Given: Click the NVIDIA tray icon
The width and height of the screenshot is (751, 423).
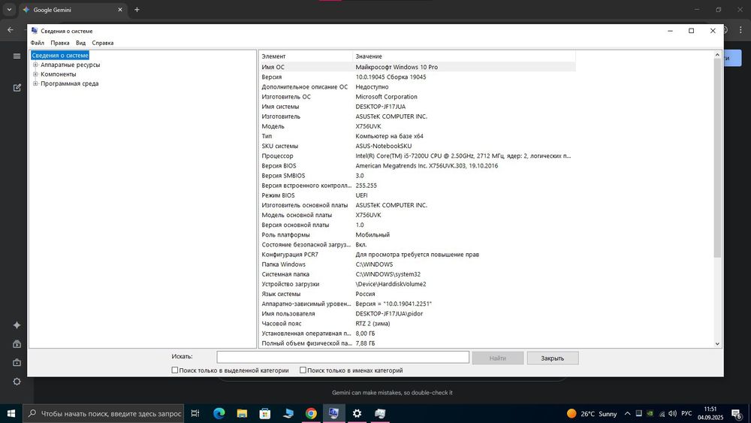Looking at the screenshot, I should (x=650, y=413).
